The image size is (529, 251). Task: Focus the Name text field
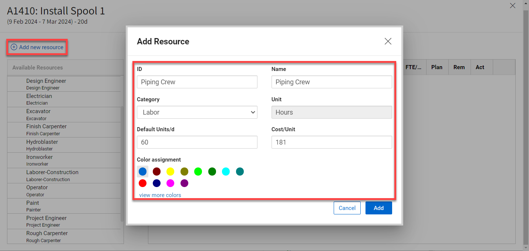tap(331, 82)
